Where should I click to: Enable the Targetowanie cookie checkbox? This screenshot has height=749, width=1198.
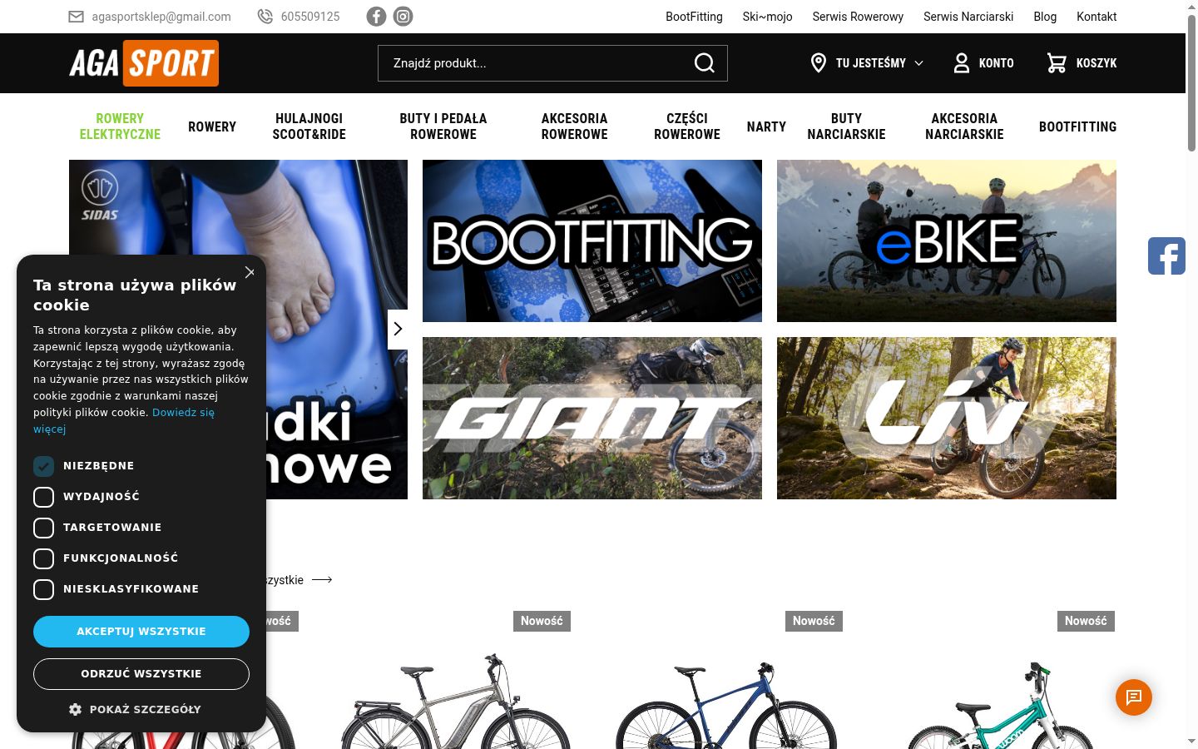tap(43, 528)
